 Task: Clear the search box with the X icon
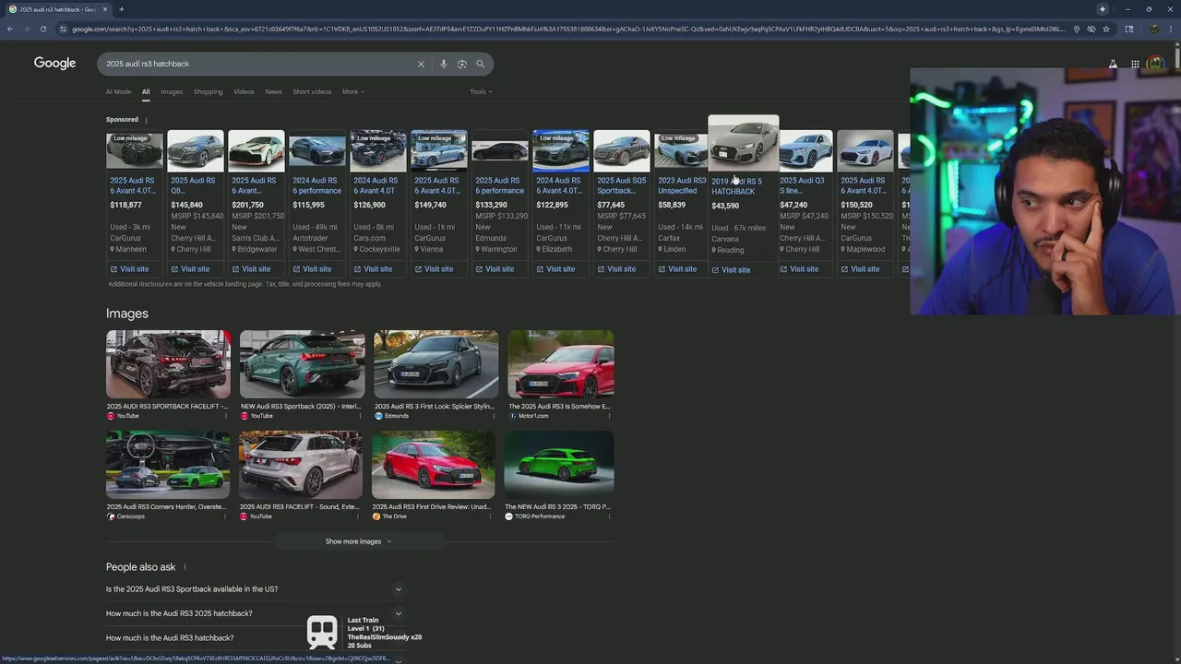421,64
